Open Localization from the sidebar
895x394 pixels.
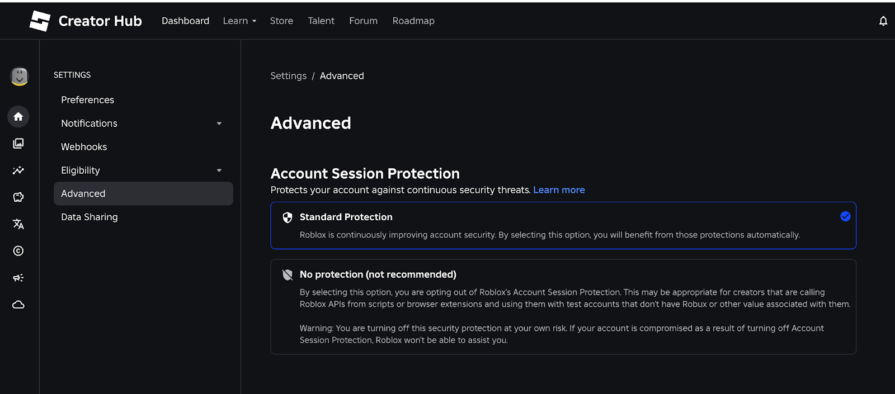pos(18,224)
